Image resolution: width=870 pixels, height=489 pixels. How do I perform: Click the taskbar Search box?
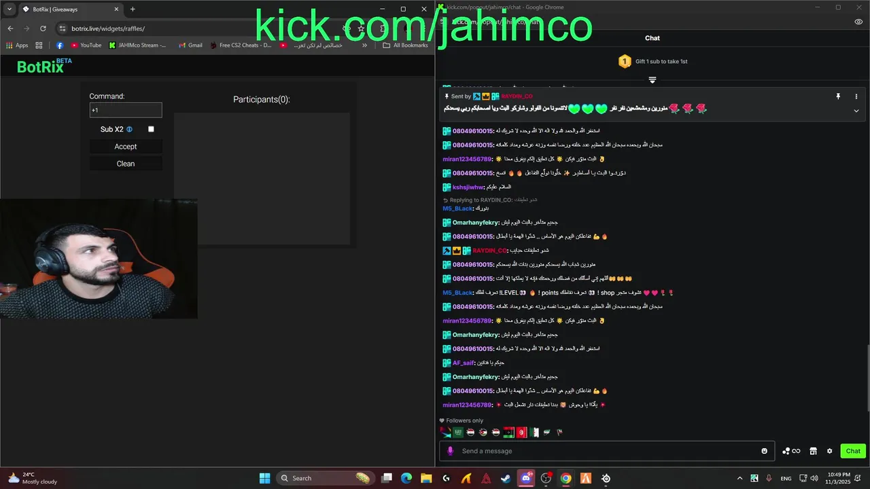tap(326, 478)
